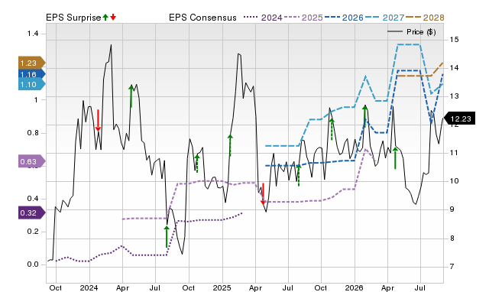Viewport: 489px width, 292px height.
Task: Toggle the 2027 EPS consensus legend entry
Action: point(384,18)
